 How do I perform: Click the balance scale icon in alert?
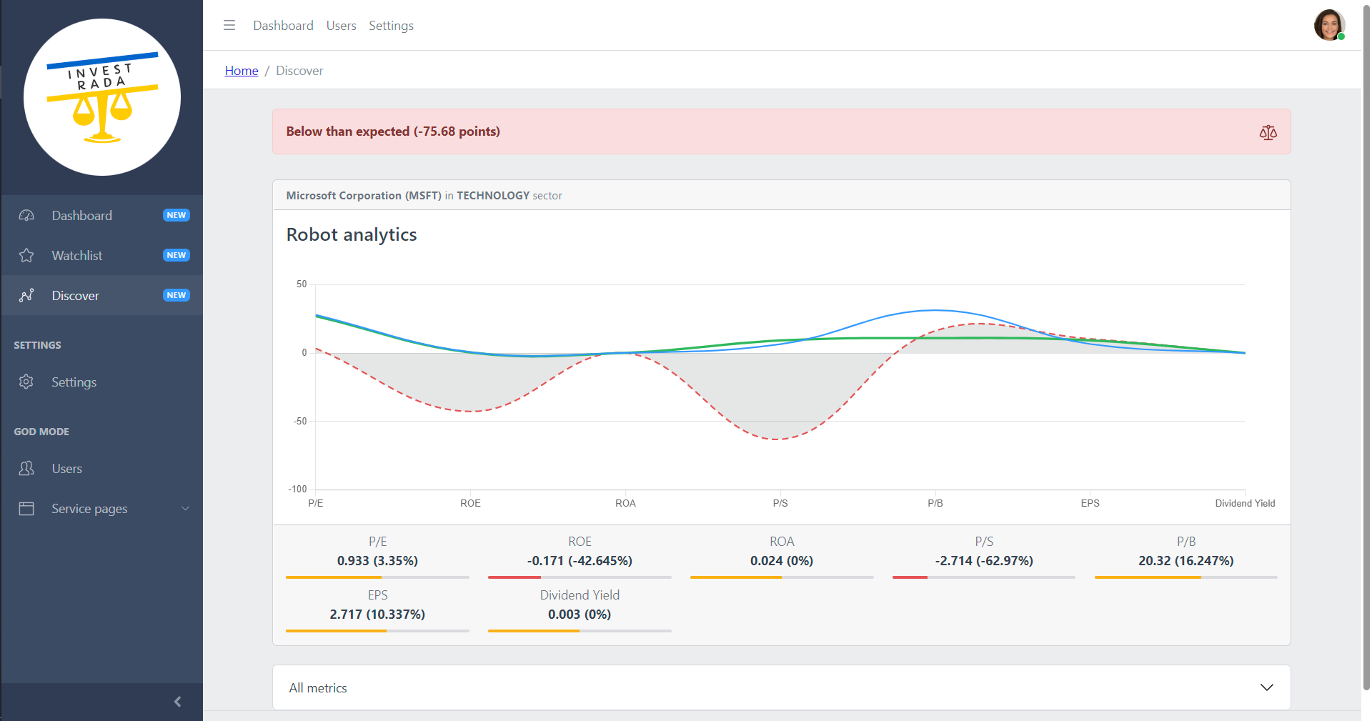click(1268, 132)
